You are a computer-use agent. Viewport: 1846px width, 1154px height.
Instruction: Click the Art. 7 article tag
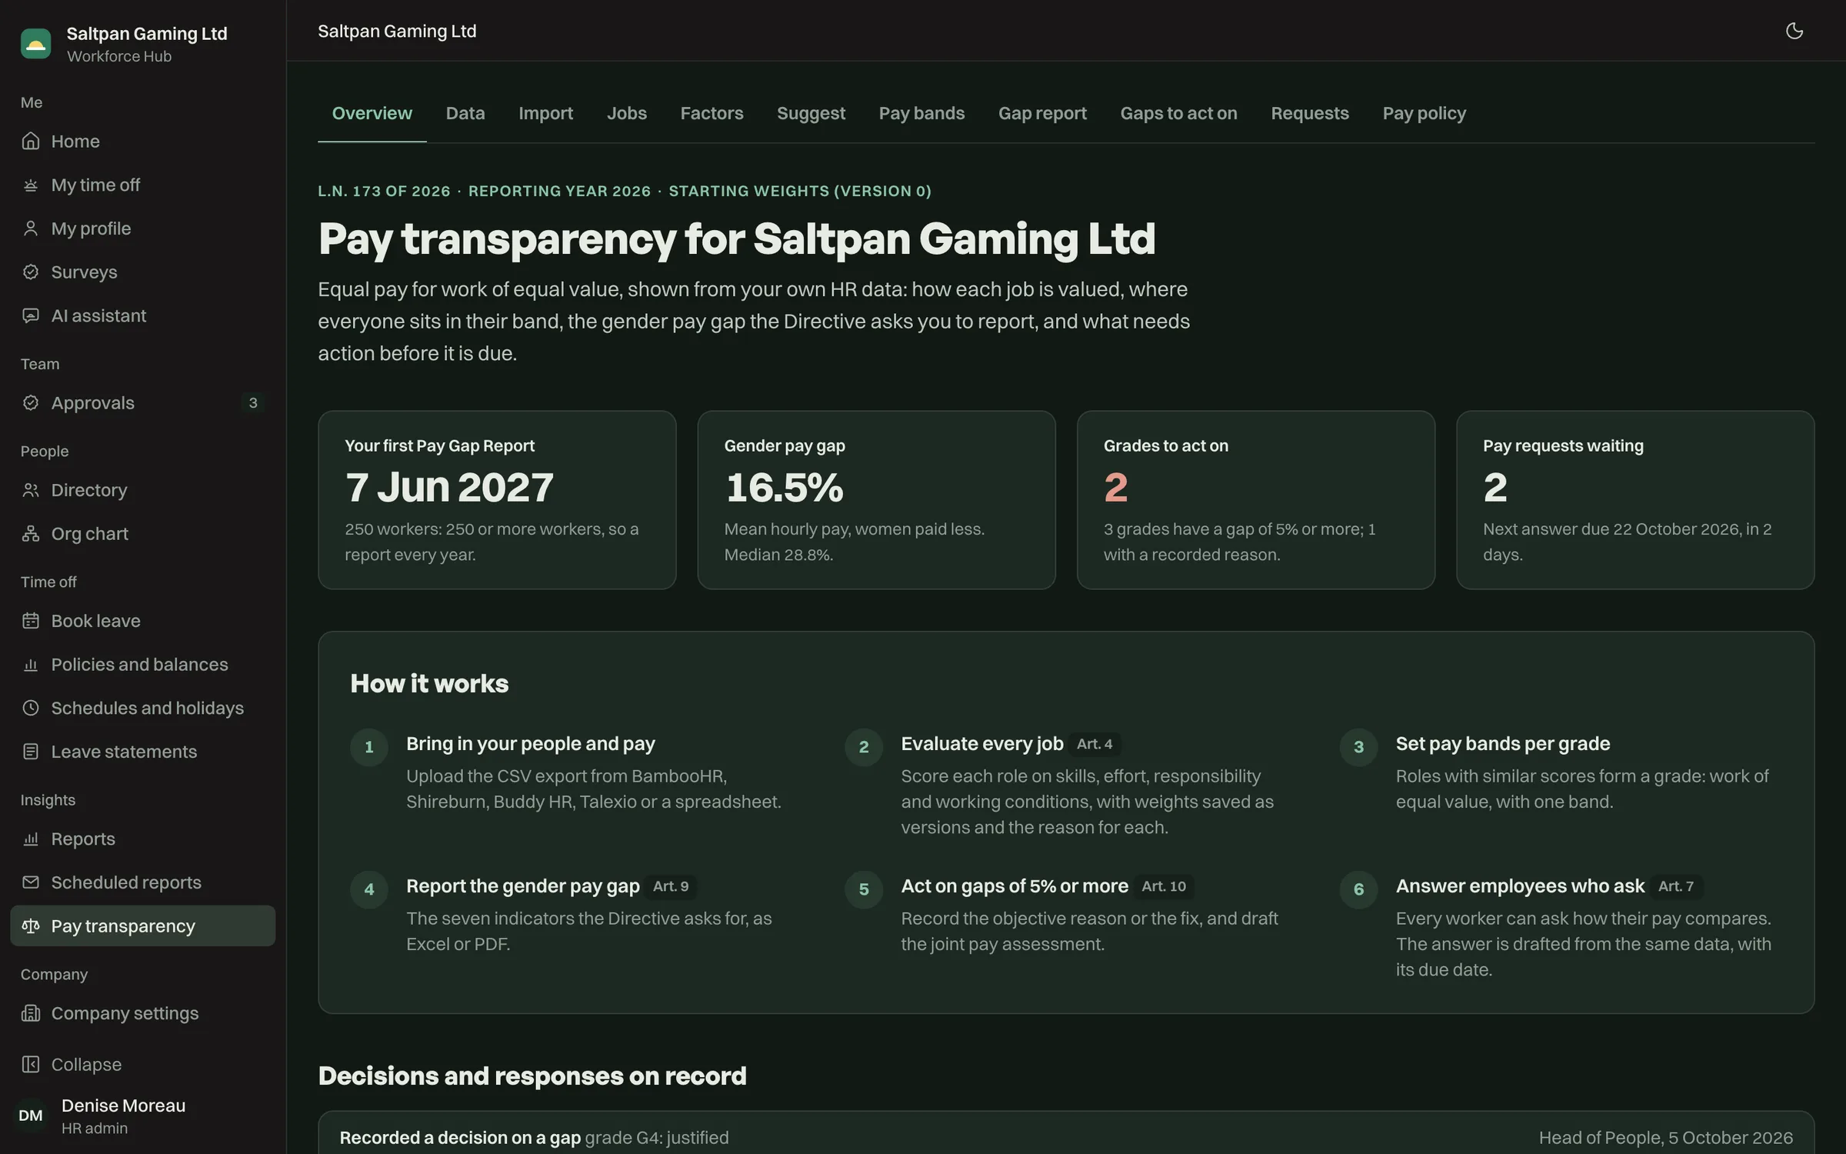click(1675, 886)
